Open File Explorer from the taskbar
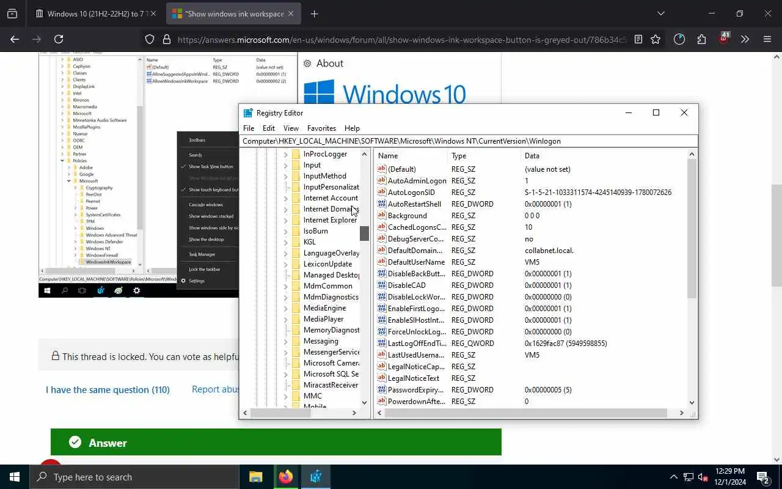 [256, 477]
